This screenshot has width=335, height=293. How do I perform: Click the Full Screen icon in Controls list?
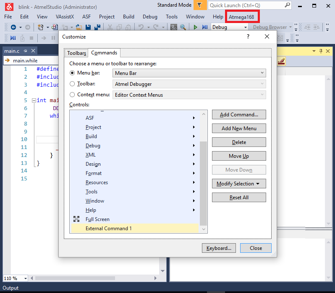coord(76,219)
